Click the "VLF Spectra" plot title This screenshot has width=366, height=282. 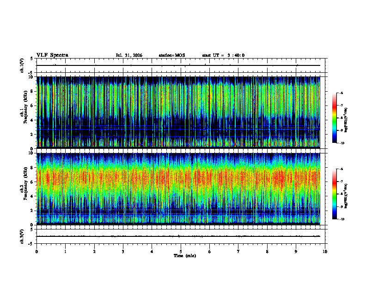pyautogui.click(x=52, y=55)
